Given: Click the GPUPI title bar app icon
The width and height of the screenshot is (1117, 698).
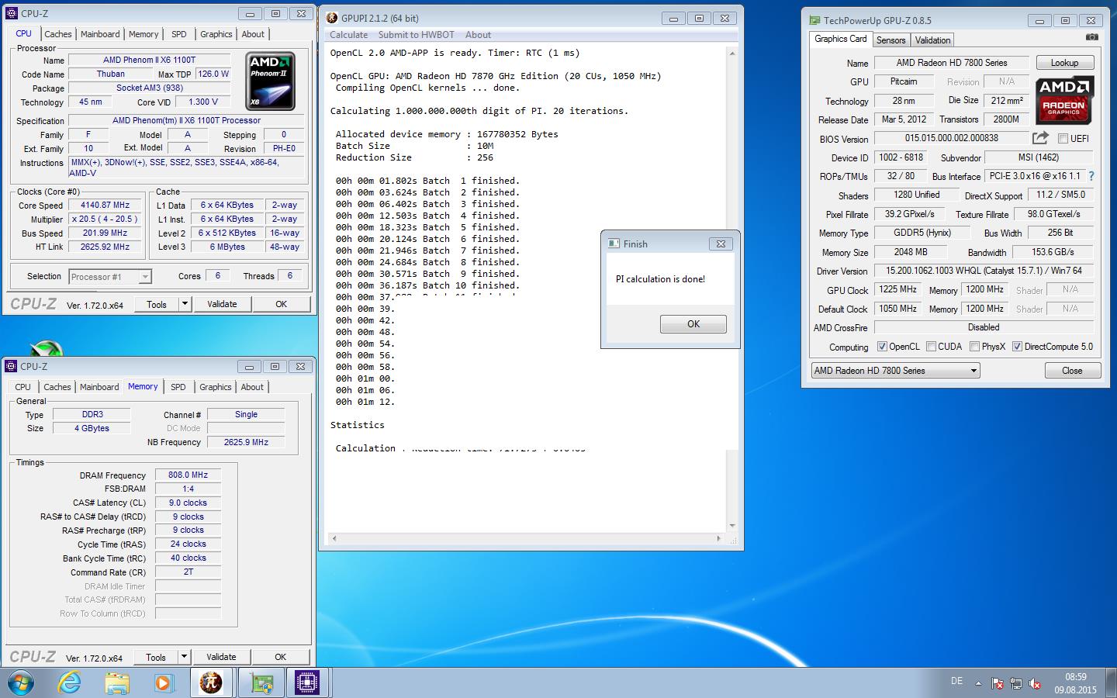Looking at the screenshot, I should (x=332, y=18).
